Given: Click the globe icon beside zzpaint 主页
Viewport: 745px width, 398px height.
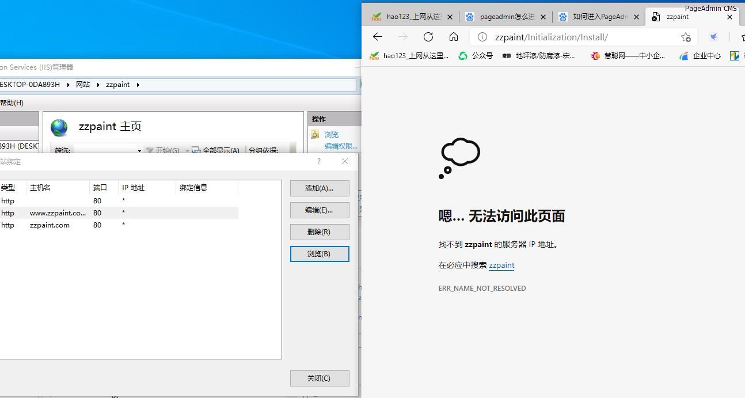Looking at the screenshot, I should (x=59, y=127).
